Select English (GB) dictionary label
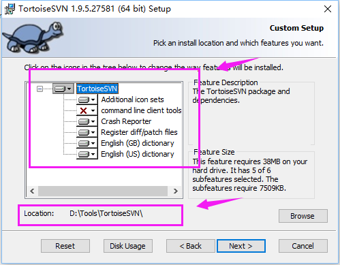 pyautogui.click(x=138, y=143)
